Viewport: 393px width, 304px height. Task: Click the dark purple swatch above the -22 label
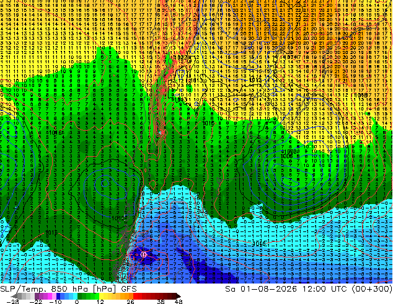[37, 296]
